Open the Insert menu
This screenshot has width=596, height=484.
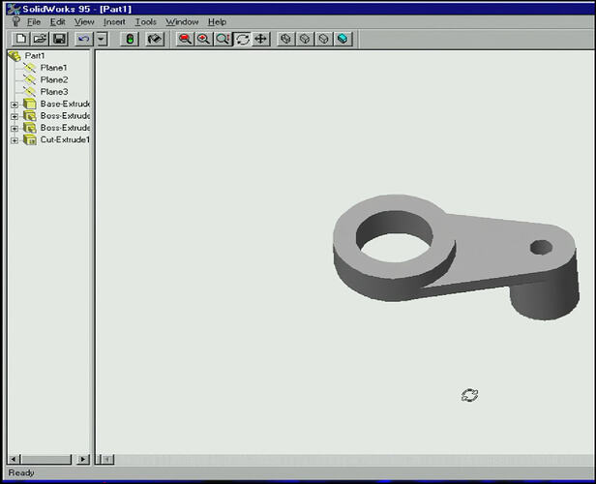pyautogui.click(x=114, y=22)
